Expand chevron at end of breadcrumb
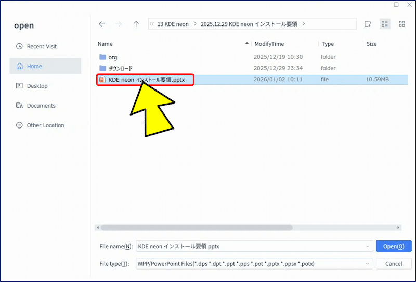 [x=304, y=24]
